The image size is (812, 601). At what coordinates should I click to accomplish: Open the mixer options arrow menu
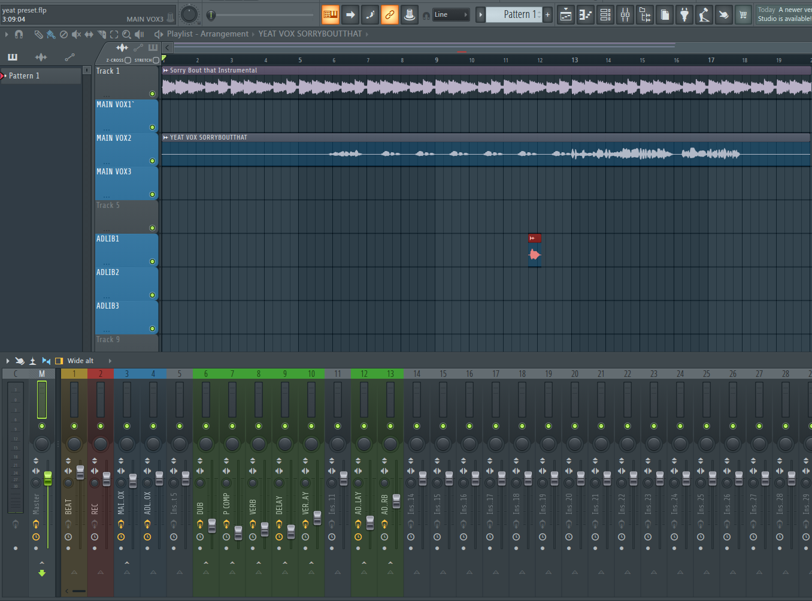tap(7, 361)
